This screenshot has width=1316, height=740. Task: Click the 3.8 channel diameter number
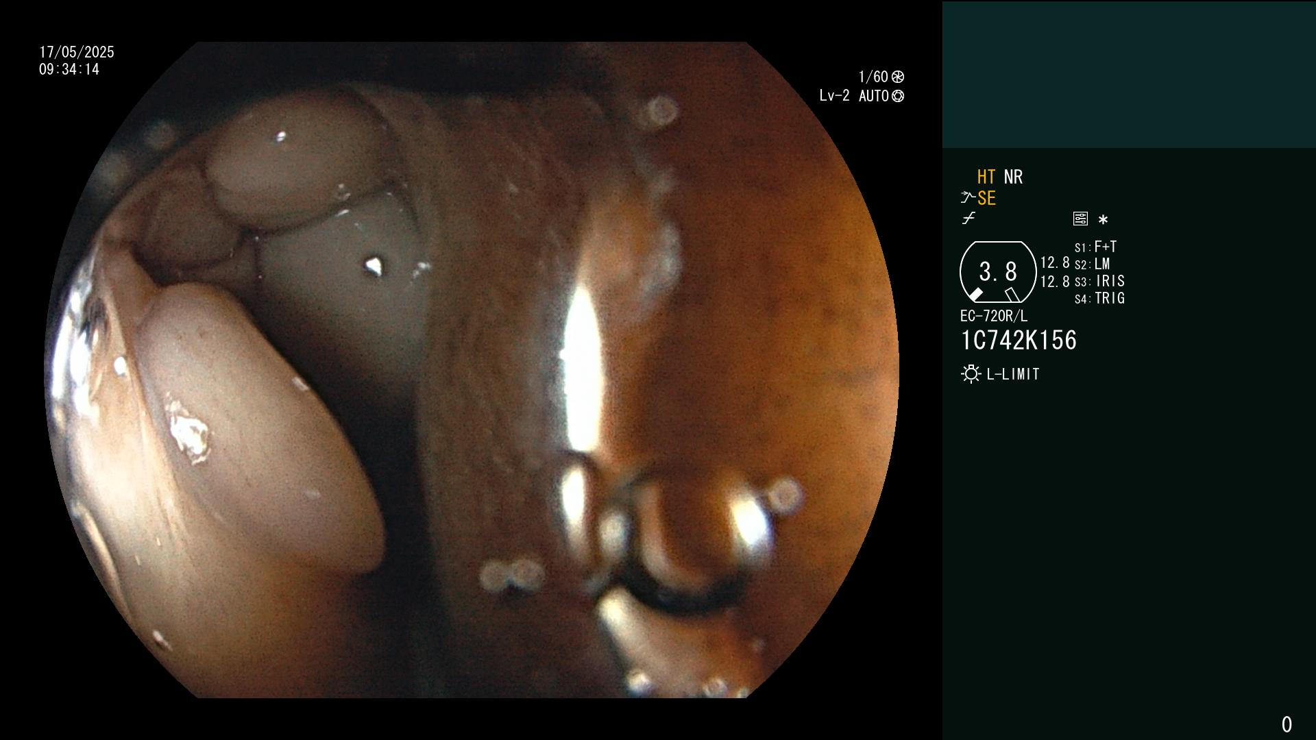pos(998,271)
